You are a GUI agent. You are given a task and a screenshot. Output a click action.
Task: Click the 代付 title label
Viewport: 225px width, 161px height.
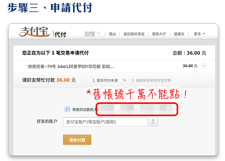pos(60,34)
